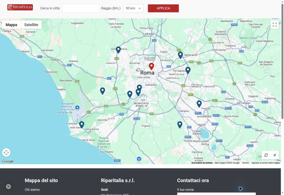Select the blue pin at Zona Ottavia
The height and width of the screenshot is (195, 284).
118,50
